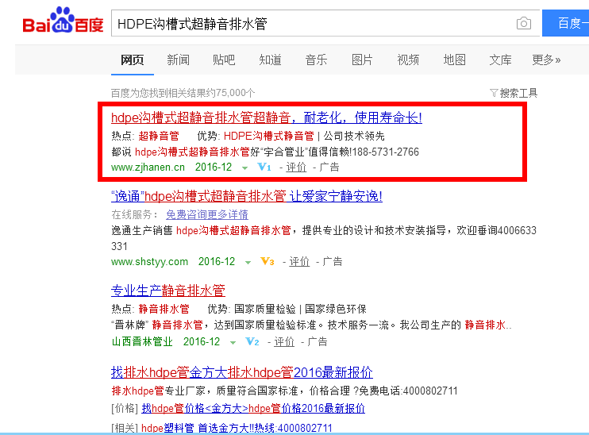Switch to 知道 tab
The width and height of the screenshot is (589, 435).
pos(270,60)
